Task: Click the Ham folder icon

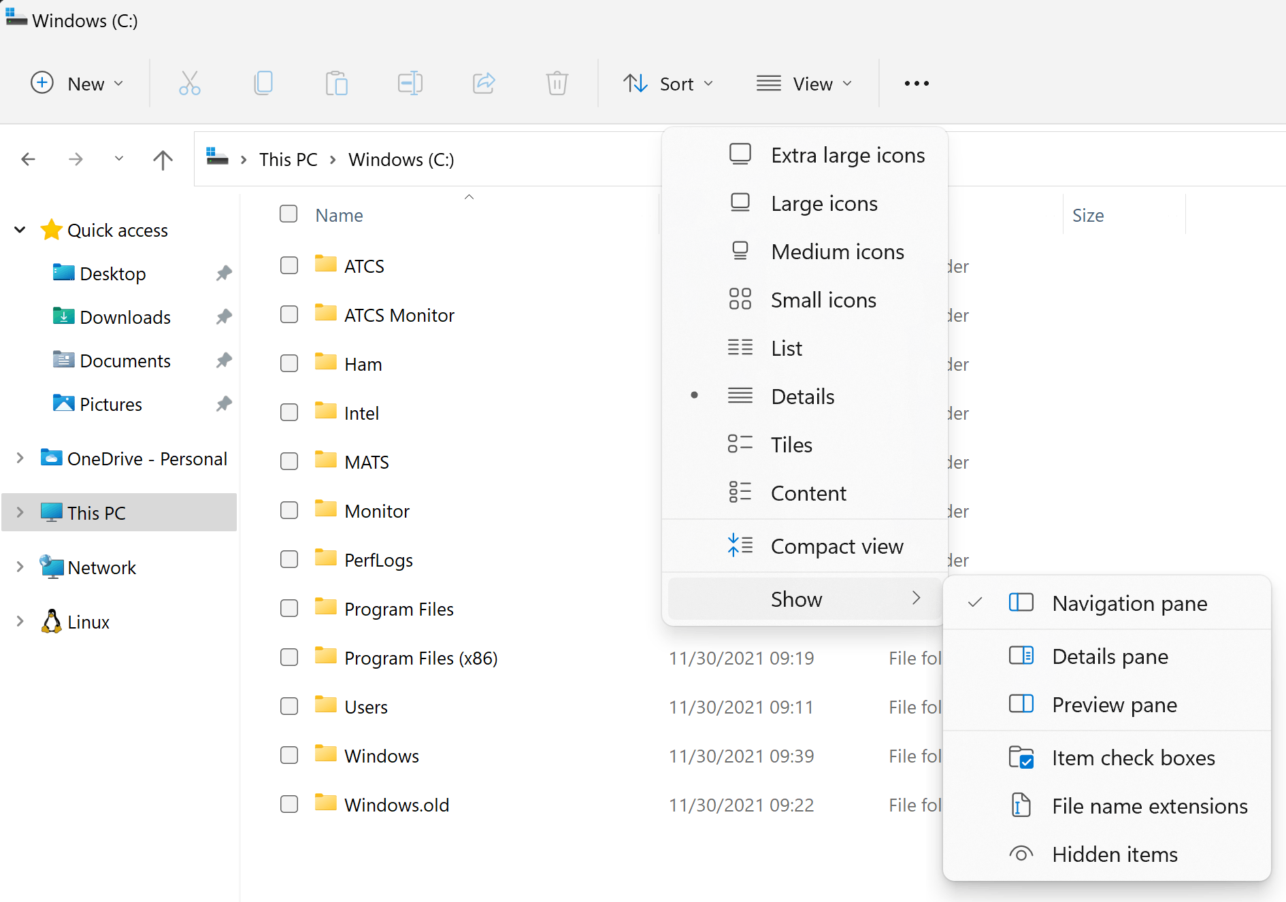Action: point(326,362)
